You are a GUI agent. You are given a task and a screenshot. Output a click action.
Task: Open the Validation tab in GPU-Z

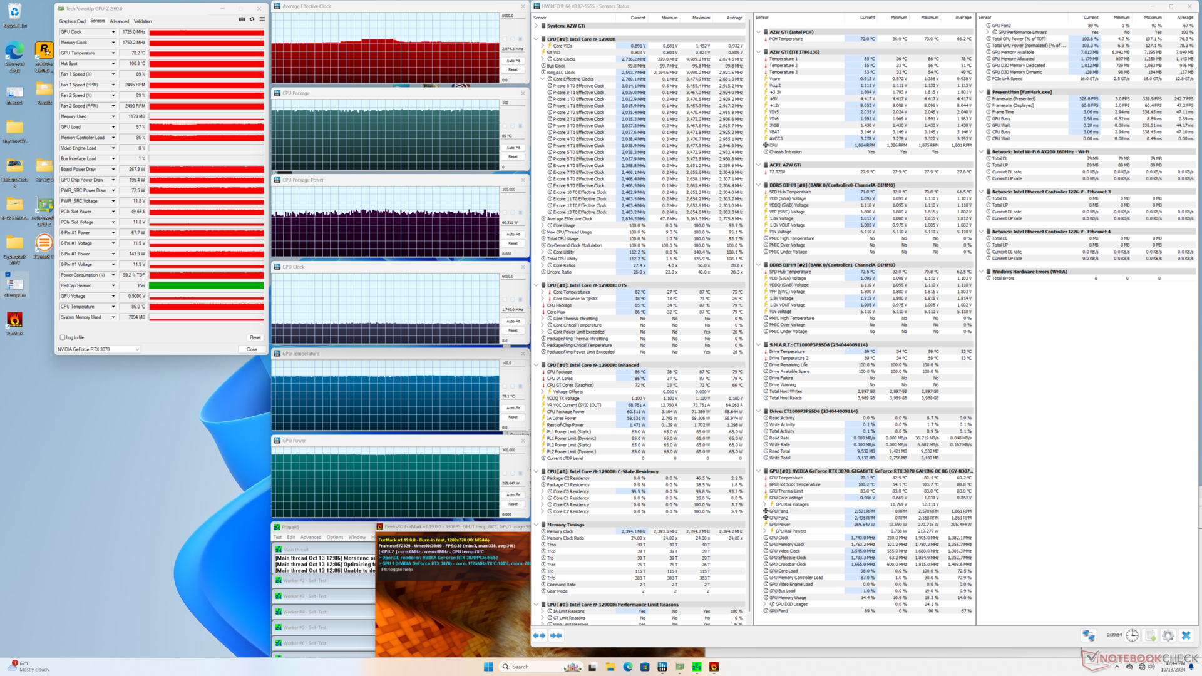(x=143, y=21)
